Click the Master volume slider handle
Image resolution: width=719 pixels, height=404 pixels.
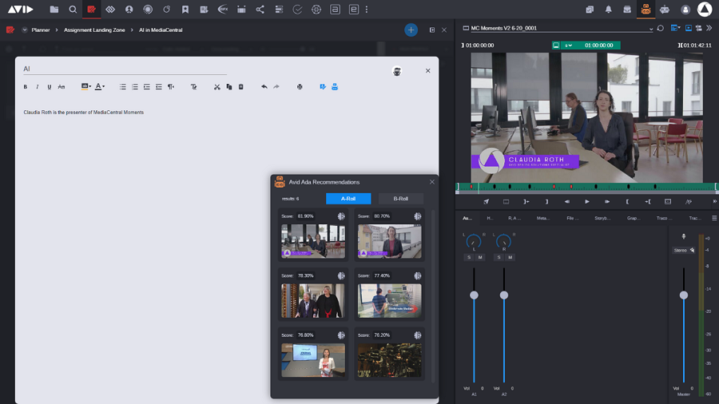684,295
